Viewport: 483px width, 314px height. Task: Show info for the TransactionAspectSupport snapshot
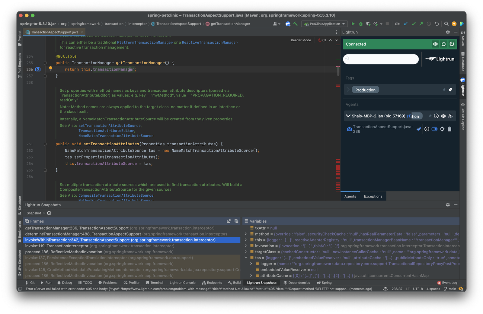pos(427,129)
